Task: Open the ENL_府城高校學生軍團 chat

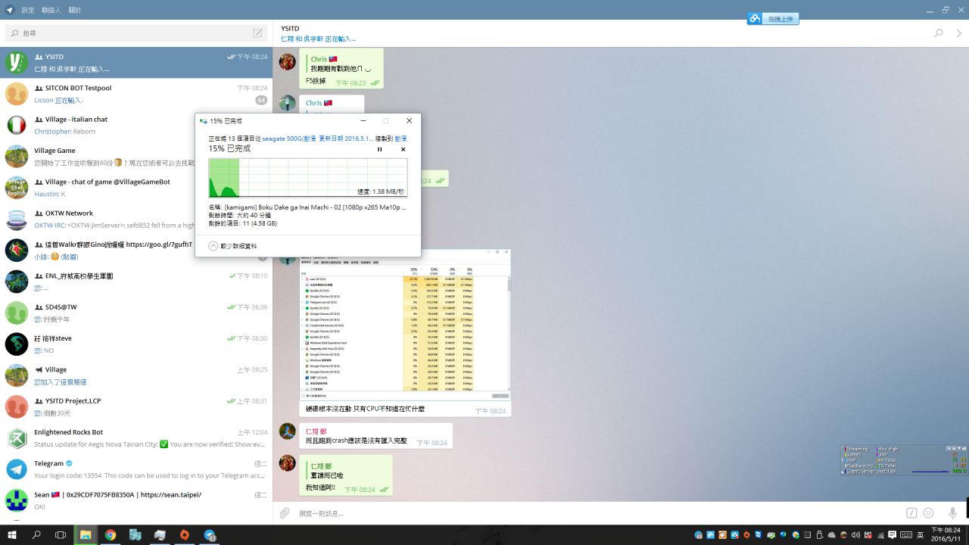Action: (x=136, y=282)
